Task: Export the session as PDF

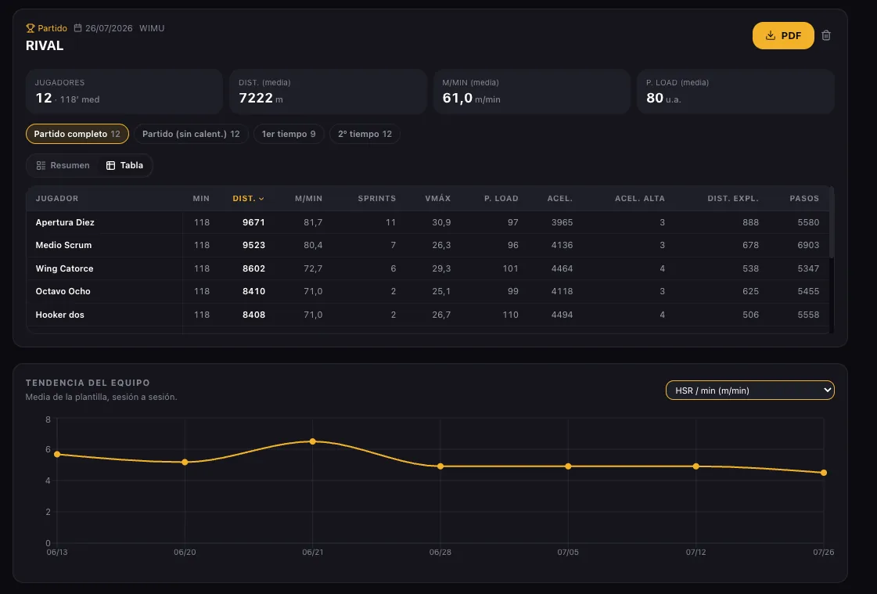Action: (783, 35)
